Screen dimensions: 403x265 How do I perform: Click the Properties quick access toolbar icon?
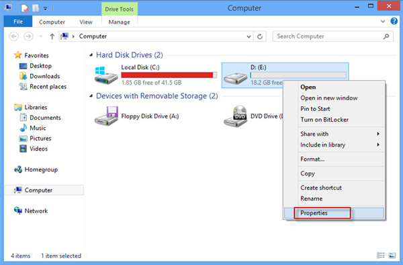pyautogui.click(x=25, y=8)
